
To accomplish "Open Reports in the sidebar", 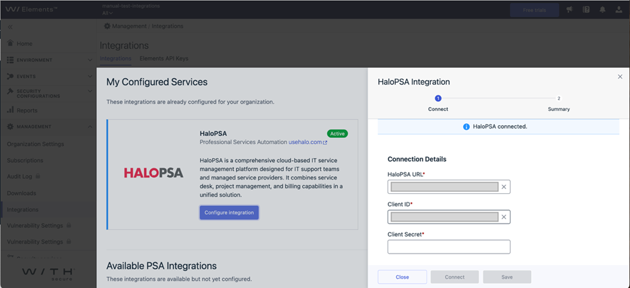I will pos(27,110).
